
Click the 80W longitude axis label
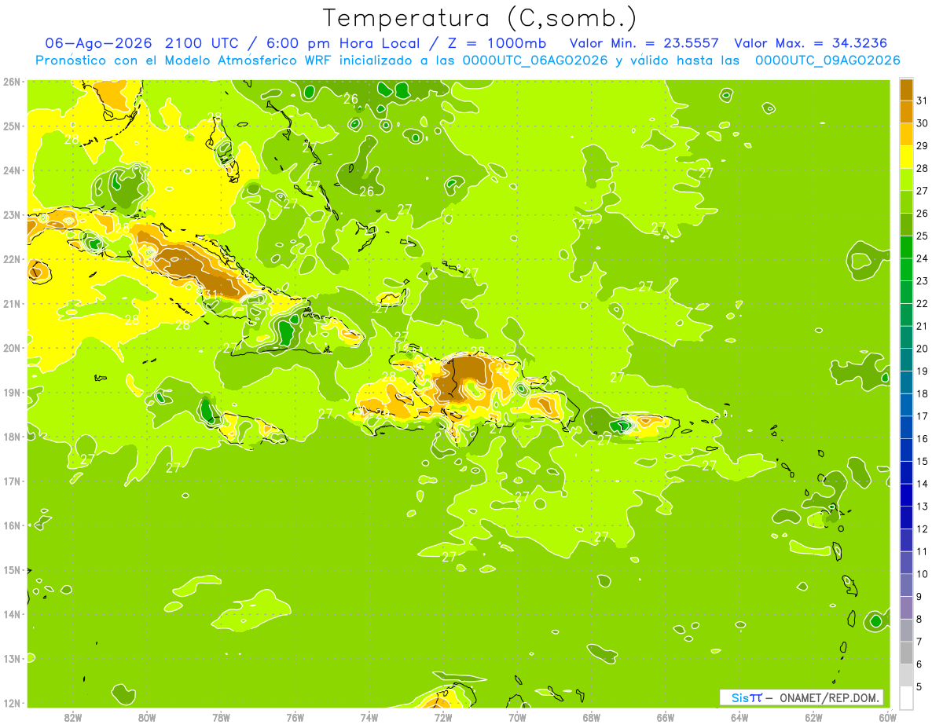[146, 717]
